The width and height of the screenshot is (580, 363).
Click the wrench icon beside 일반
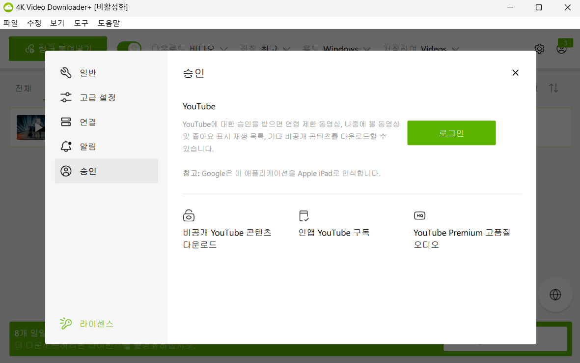(x=66, y=73)
